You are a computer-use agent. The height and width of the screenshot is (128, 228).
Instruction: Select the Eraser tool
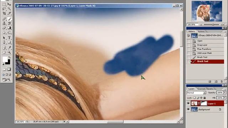click(x=4, y=28)
